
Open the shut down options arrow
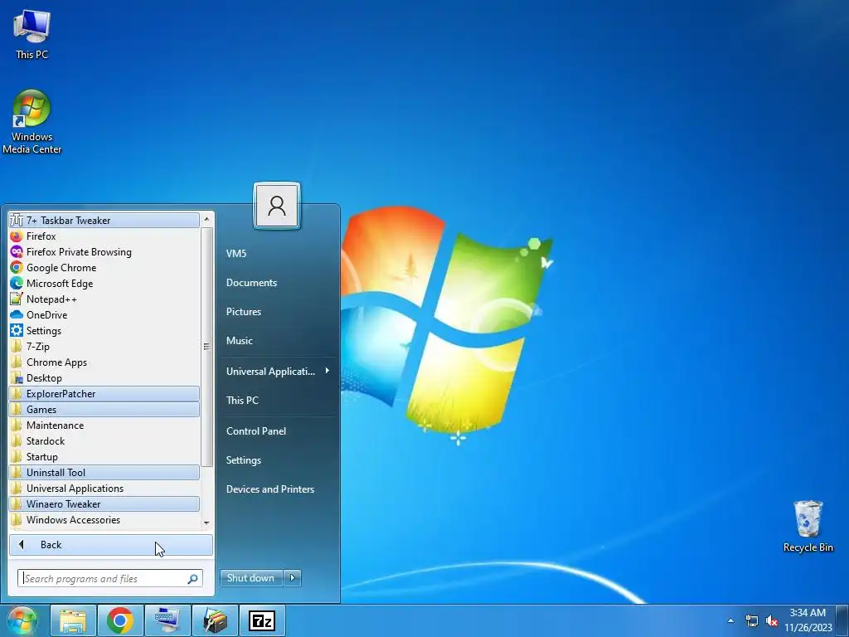[x=293, y=578]
